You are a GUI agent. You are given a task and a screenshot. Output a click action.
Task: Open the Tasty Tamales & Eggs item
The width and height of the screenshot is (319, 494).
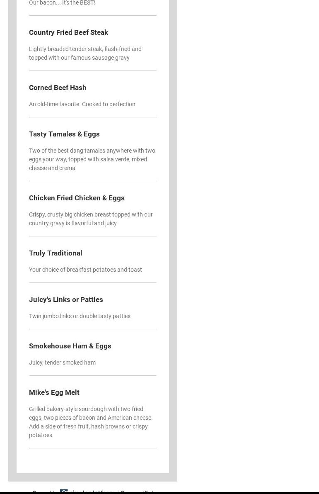64,134
